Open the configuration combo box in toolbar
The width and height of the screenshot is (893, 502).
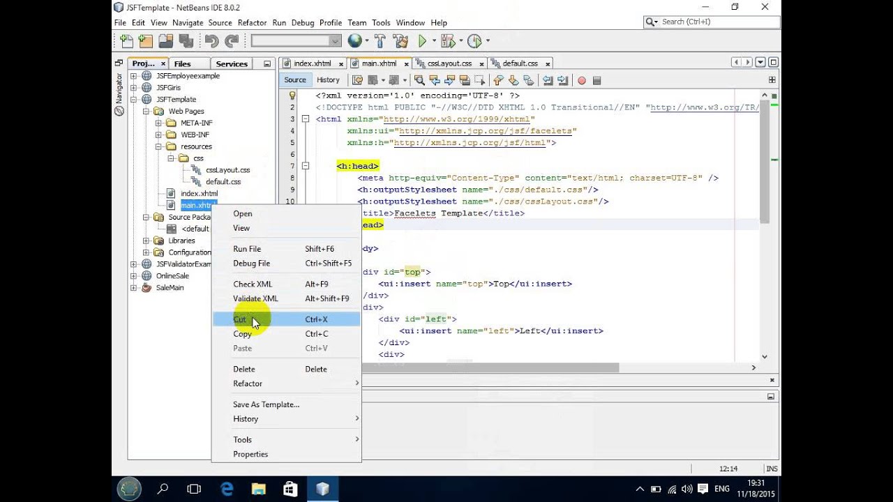pyautogui.click(x=296, y=41)
